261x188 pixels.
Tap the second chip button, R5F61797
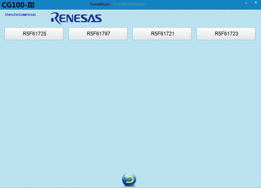pyautogui.click(x=98, y=34)
